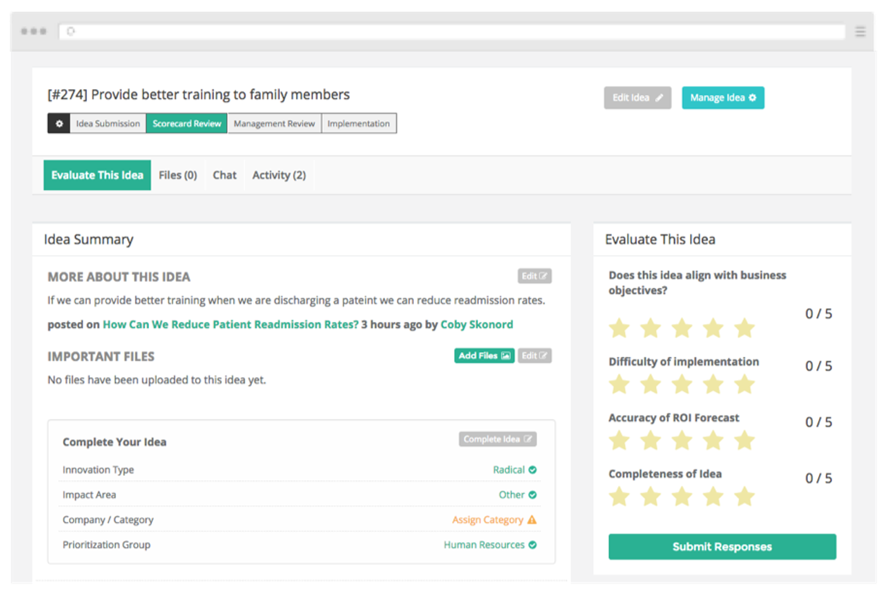The height and width of the screenshot is (590, 885).
Task: Focus the browser address bar
Action: tap(452, 32)
